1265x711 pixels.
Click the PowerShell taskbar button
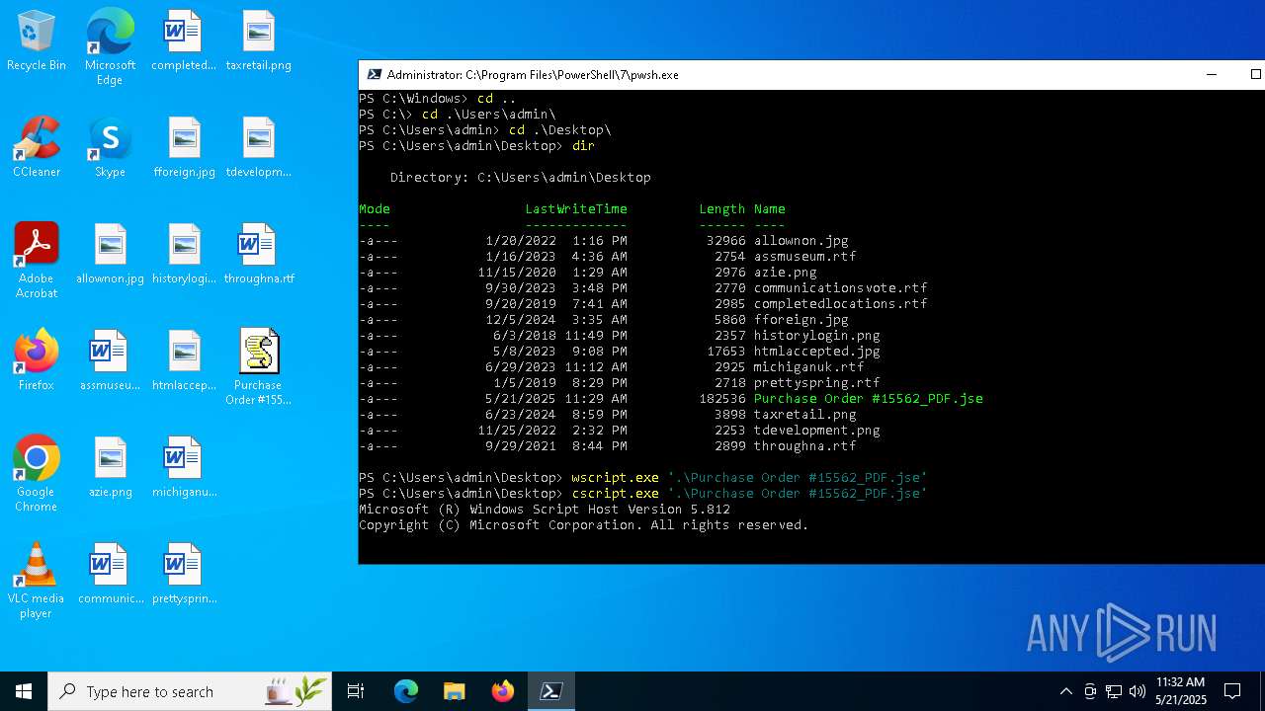(551, 691)
